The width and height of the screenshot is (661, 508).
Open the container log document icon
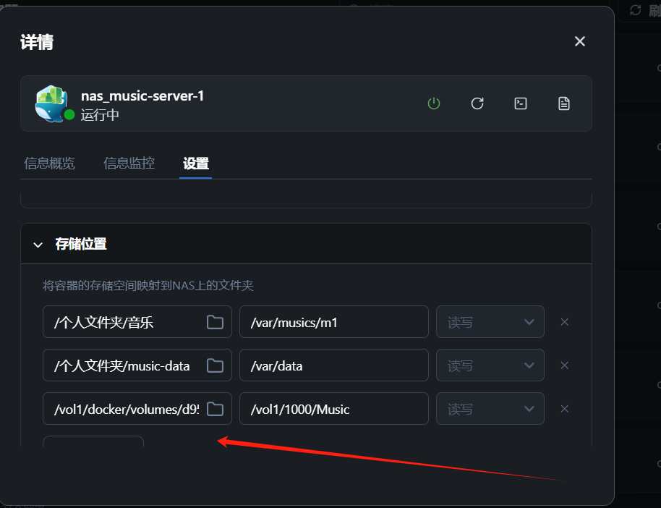click(564, 103)
